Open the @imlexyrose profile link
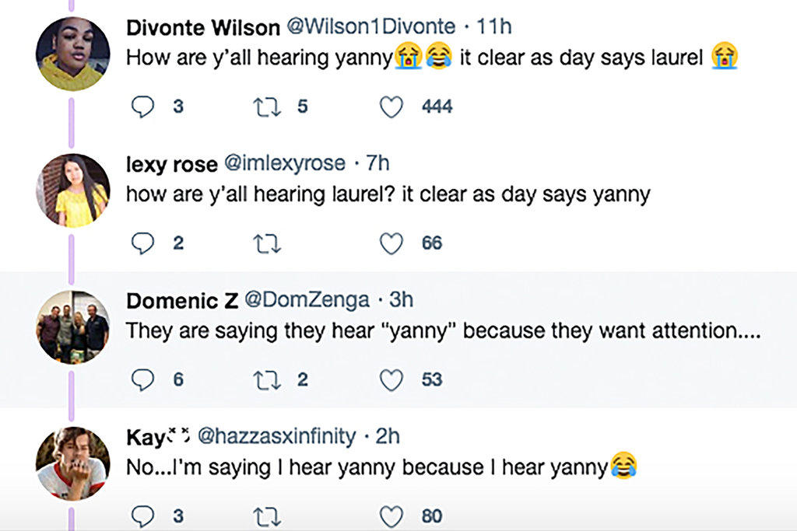797x531 pixels. 285,163
